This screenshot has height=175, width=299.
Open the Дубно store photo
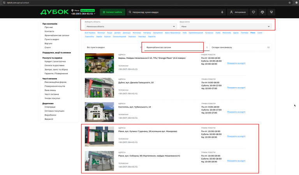tap(99, 87)
